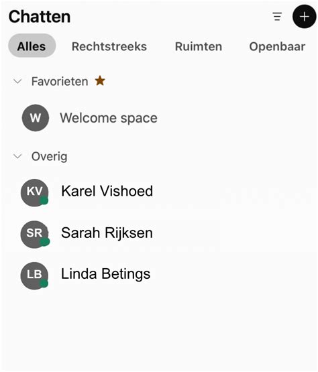Click the KV avatar circle
The height and width of the screenshot is (372, 318).
point(35,192)
